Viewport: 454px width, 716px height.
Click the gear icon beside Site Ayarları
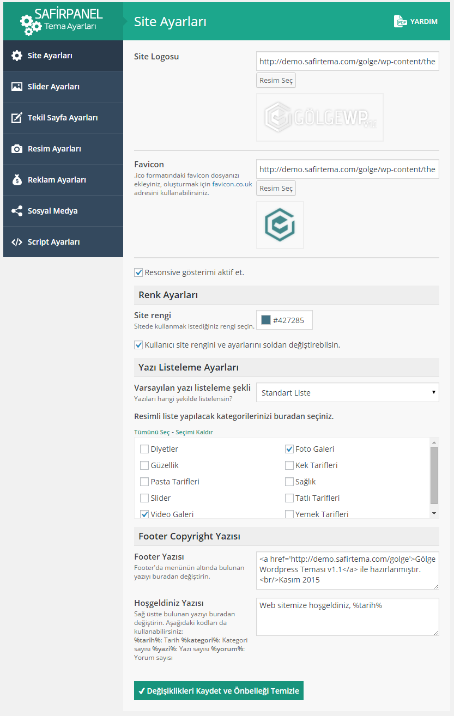[17, 56]
